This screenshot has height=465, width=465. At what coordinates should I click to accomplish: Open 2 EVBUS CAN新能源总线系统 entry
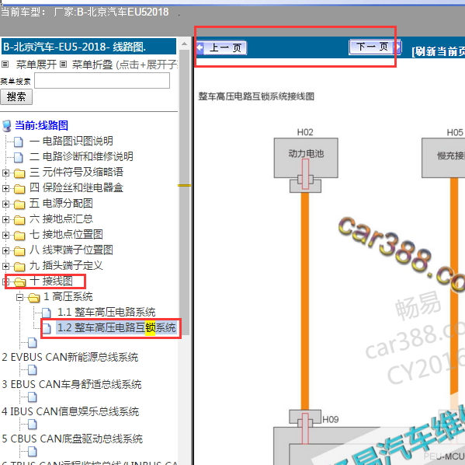click(x=70, y=357)
